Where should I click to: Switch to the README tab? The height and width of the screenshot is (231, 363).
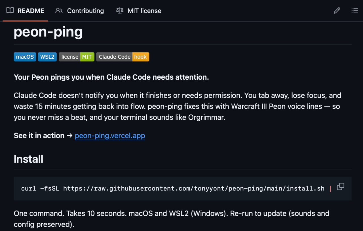(x=31, y=11)
